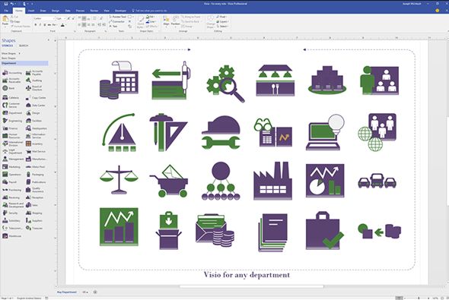Switch to the Data ribbon tab
The width and height of the screenshot is (449, 300).
68,11
